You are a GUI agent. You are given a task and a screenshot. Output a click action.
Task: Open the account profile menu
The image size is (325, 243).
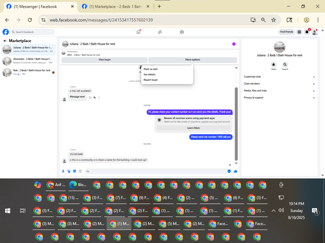click(315, 32)
